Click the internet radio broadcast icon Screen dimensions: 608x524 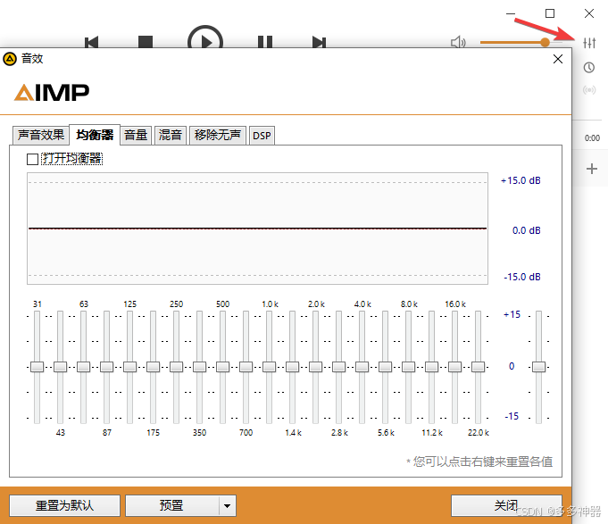coord(589,90)
